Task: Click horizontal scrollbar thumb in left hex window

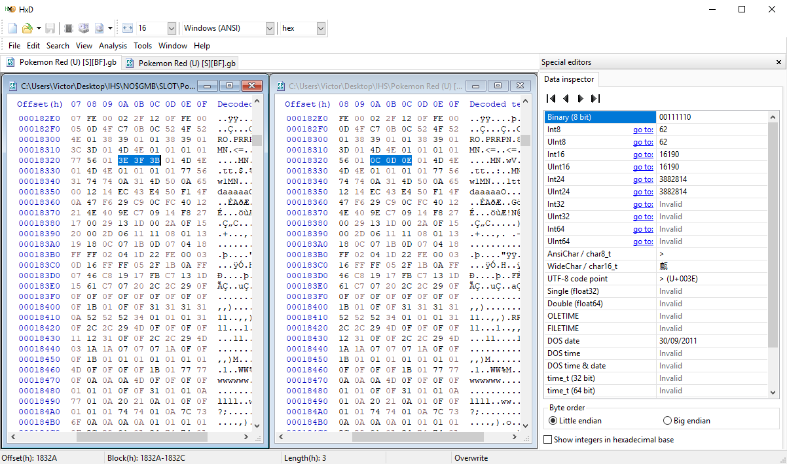Action: pyautogui.click(x=141, y=437)
